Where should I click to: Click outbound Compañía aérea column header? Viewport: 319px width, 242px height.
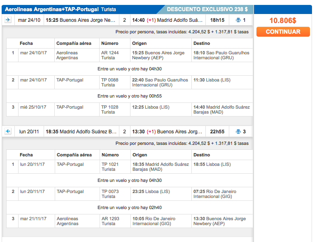pyautogui.click(x=74, y=43)
